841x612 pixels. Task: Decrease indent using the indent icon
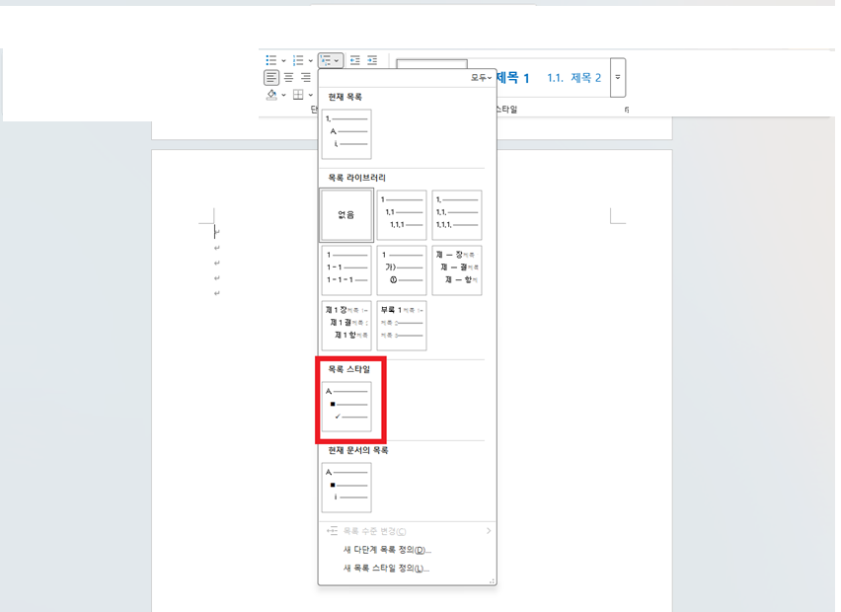(x=354, y=60)
